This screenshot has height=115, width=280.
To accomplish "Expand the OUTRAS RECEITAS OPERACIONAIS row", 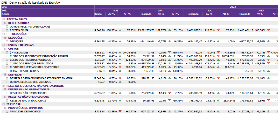I will 7,26.
